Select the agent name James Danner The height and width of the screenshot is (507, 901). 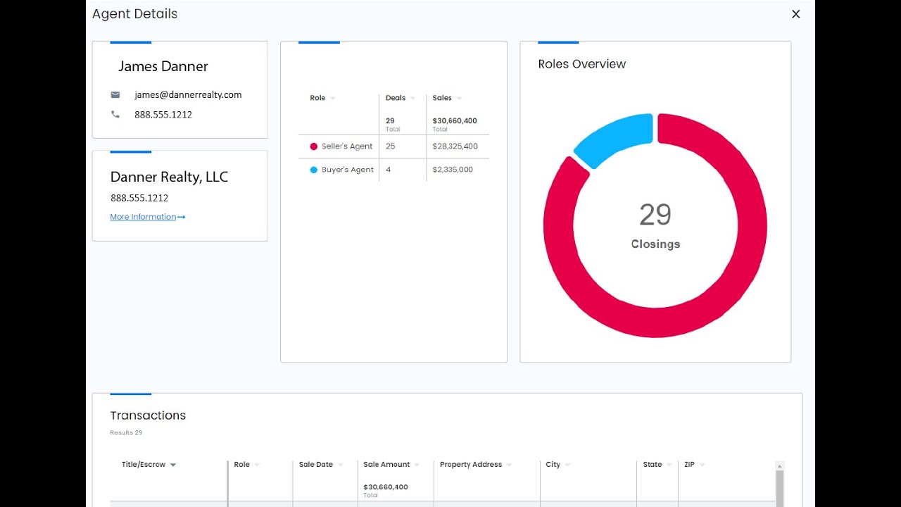pos(163,66)
